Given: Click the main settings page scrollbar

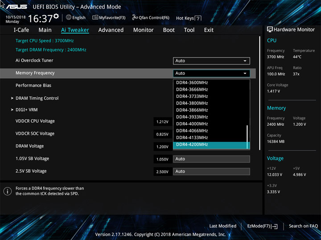Looking at the screenshot, I should click(259, 93).
